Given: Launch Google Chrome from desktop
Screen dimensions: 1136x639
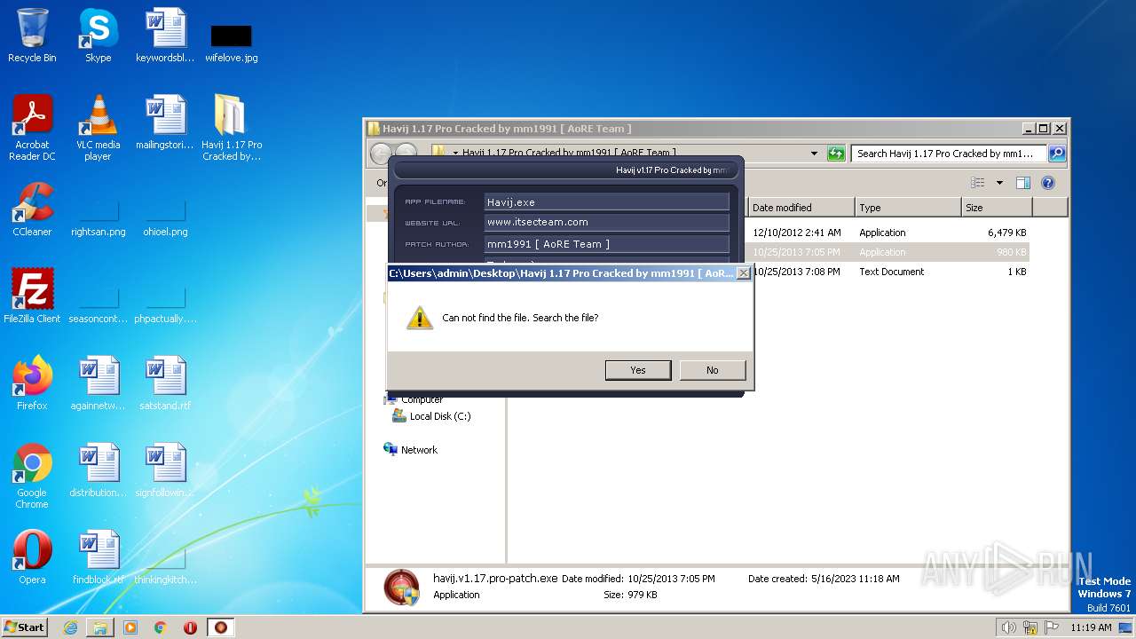Looking at the screenshot, I should [32, 475].
